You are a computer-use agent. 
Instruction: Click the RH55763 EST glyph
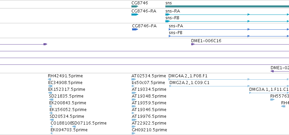[272, 100]
